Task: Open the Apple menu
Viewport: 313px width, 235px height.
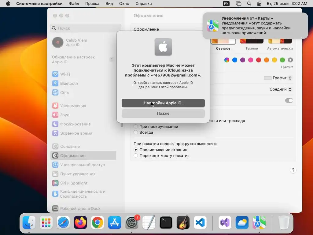Action: click(8, 4)
